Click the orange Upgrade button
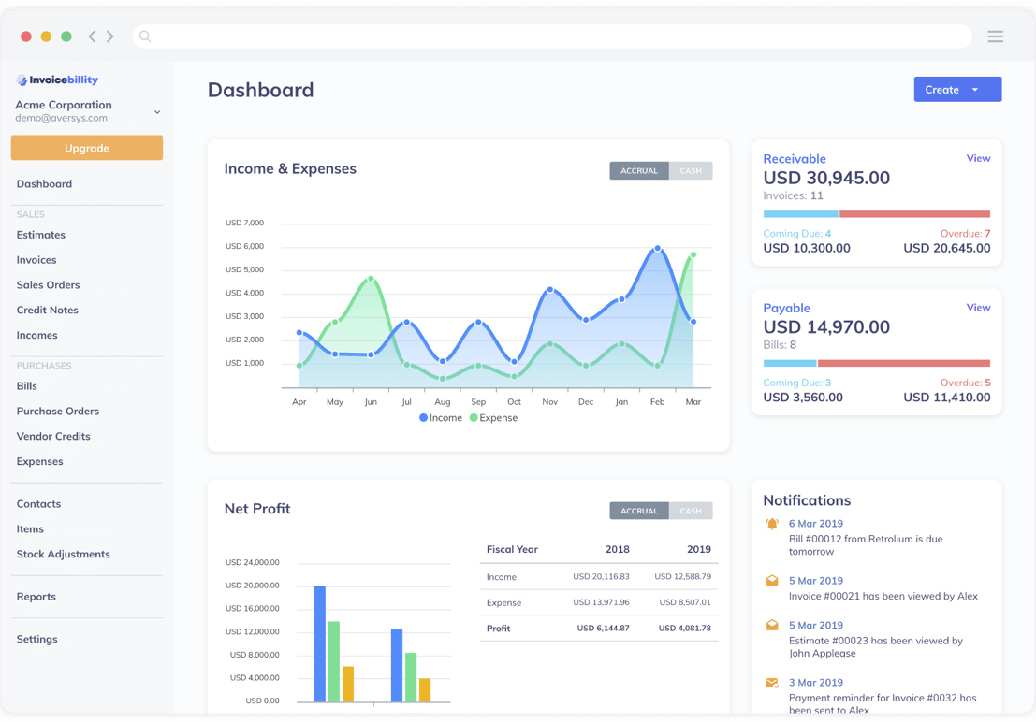This screenshot has width=1036, height=723. [87, 148]
